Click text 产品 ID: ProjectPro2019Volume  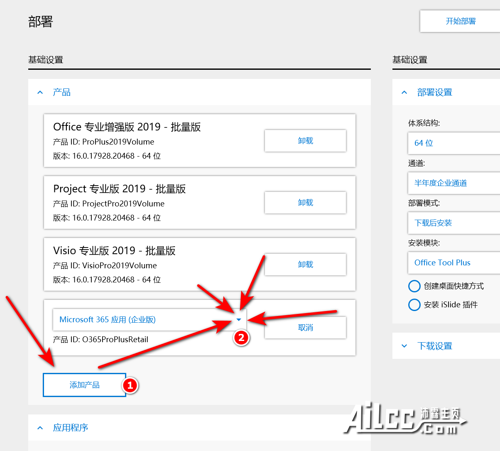tap(109, 204)
